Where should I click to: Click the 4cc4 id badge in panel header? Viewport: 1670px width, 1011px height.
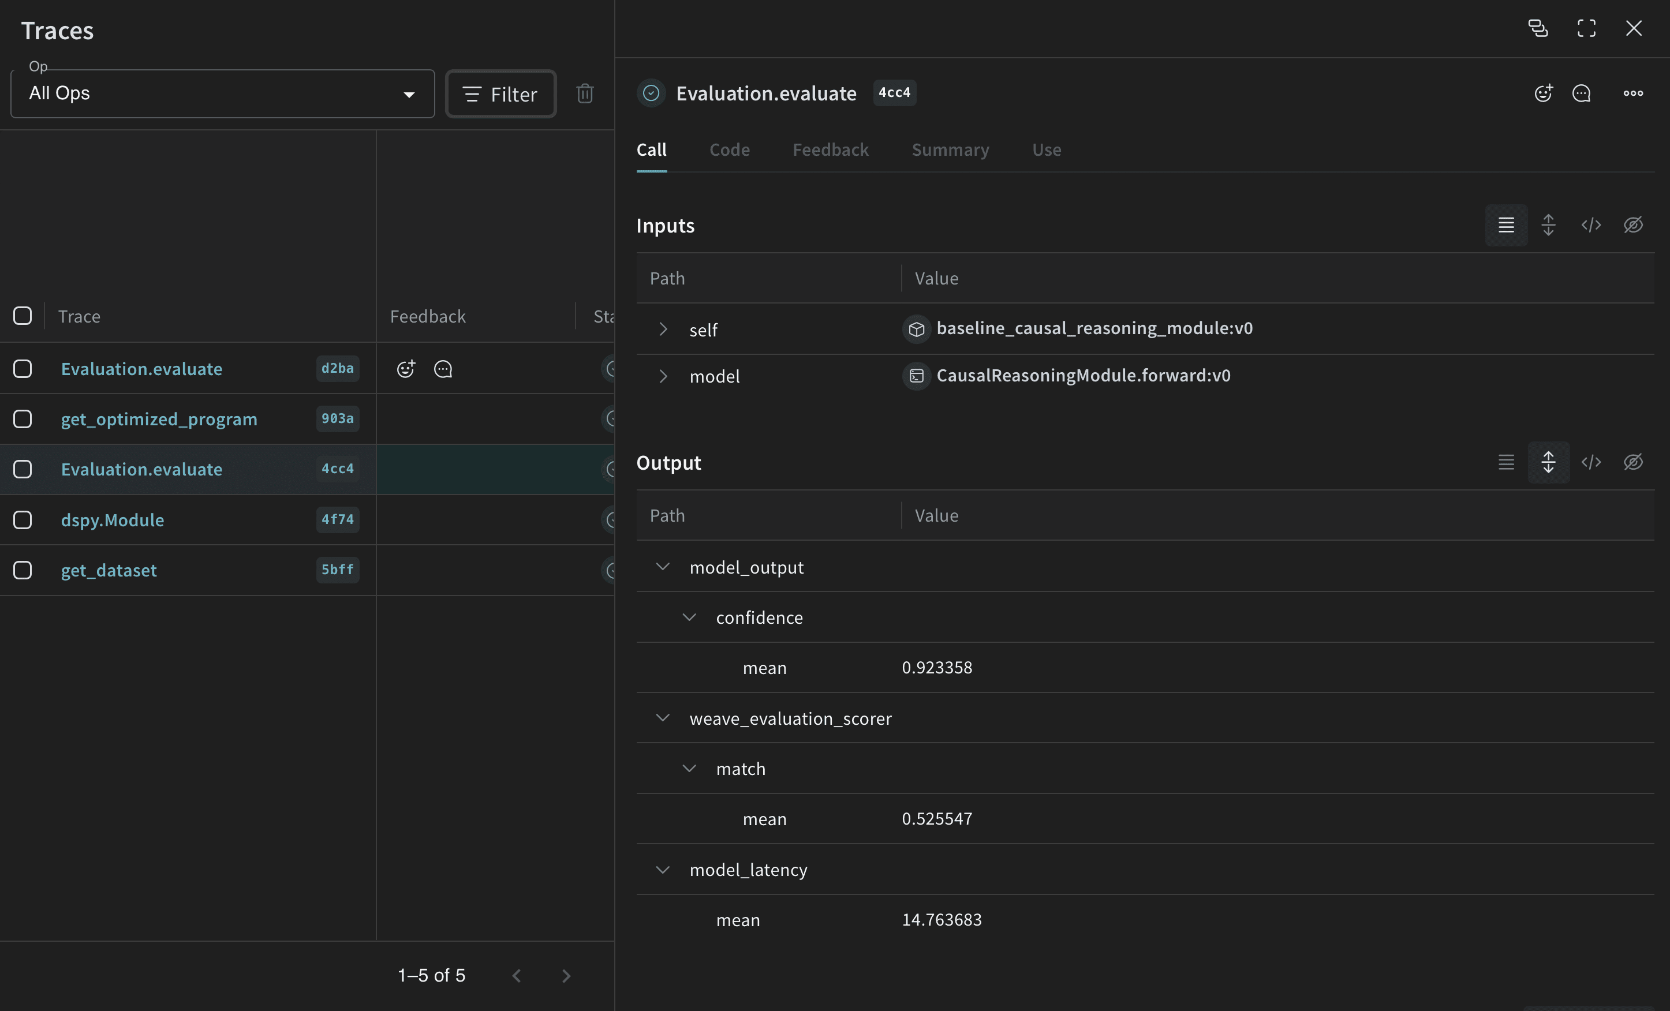(x=894, y=93)
